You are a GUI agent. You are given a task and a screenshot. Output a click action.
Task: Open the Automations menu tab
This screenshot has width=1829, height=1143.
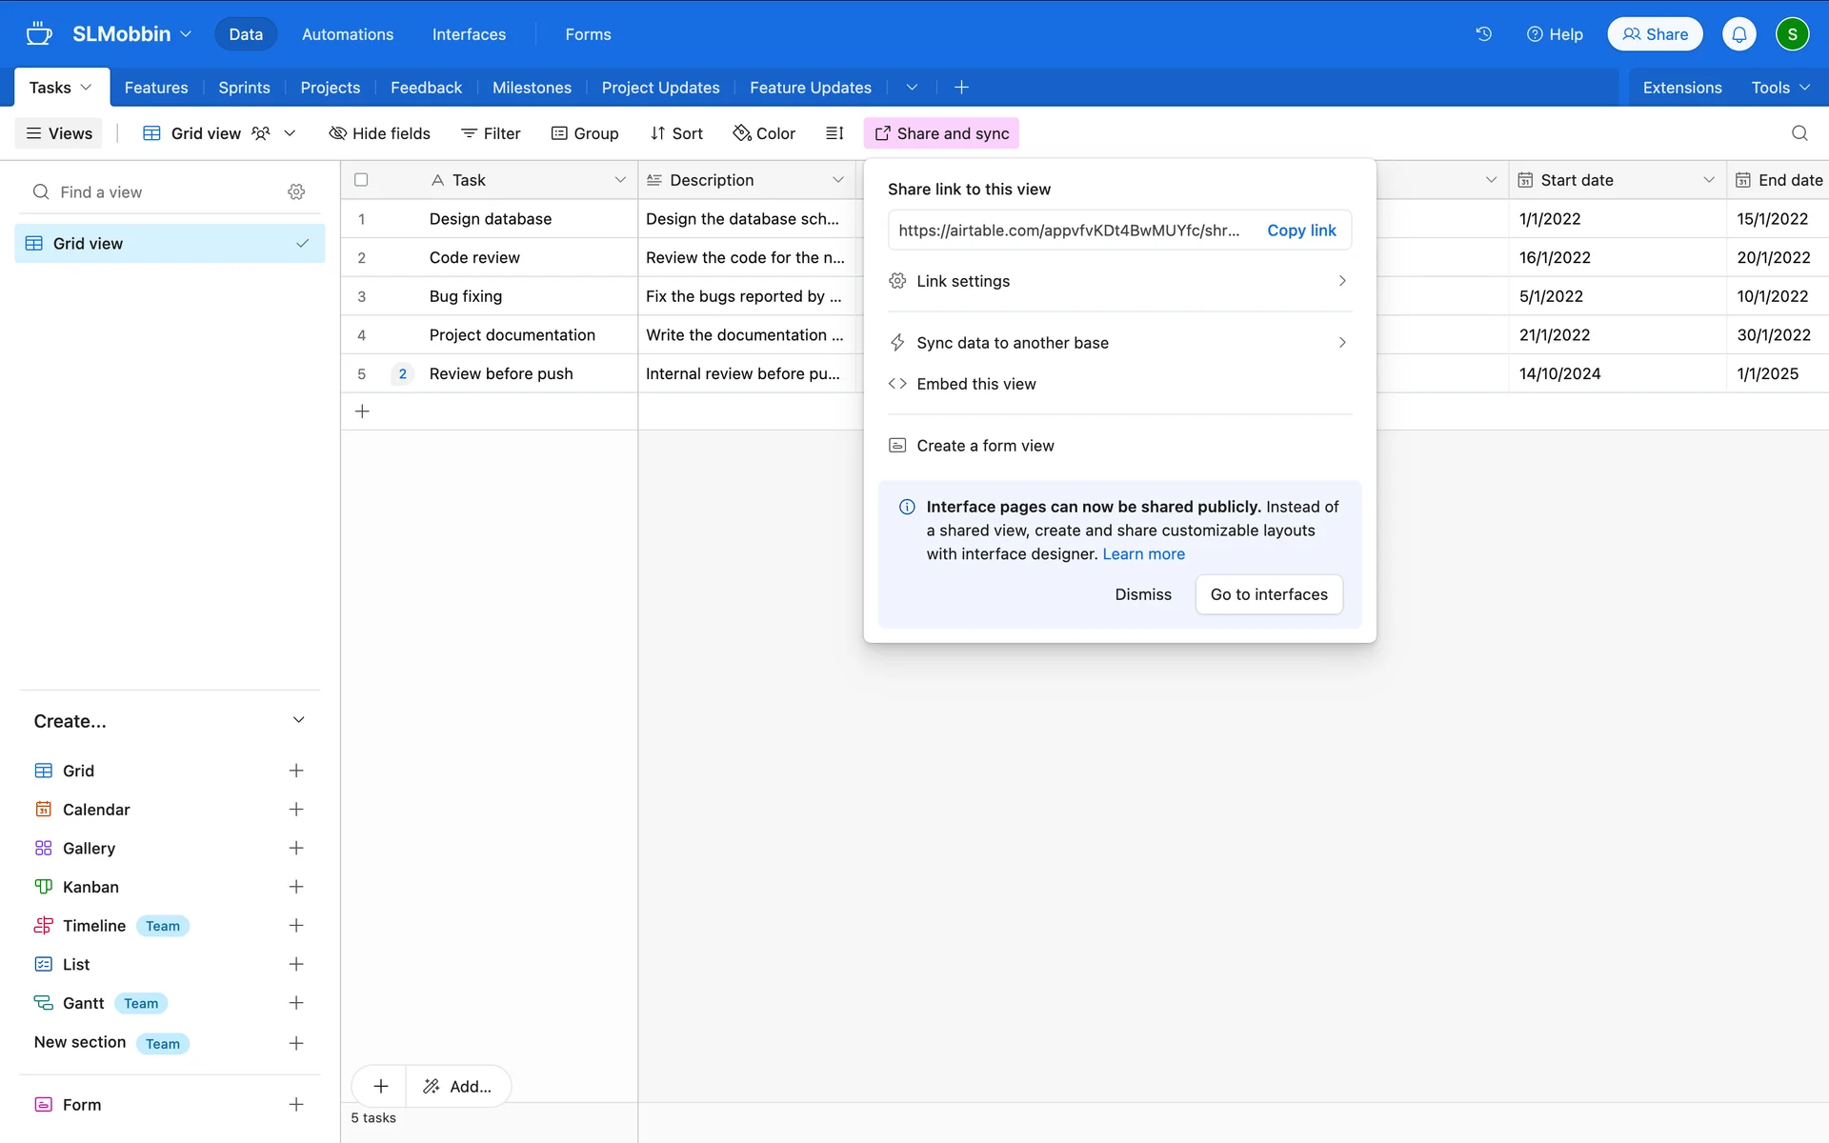coord(348,34)
